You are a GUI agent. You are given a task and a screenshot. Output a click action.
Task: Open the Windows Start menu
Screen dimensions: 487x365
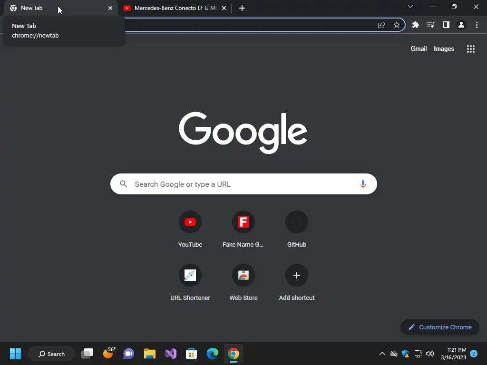coord(15,354)
